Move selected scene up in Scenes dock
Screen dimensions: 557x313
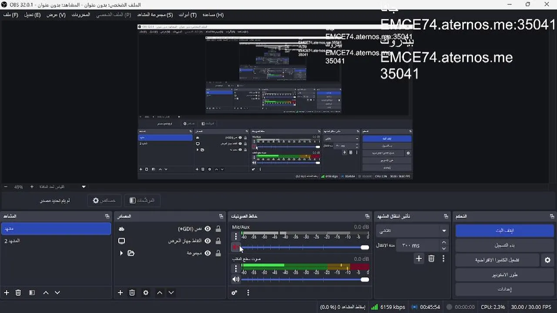(x=46, y=293)
